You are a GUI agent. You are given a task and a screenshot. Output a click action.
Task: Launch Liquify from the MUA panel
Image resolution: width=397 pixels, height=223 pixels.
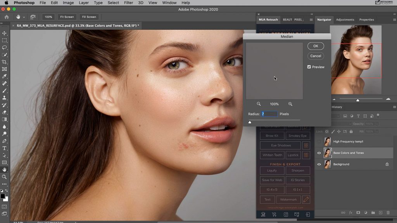pos(272,170)
